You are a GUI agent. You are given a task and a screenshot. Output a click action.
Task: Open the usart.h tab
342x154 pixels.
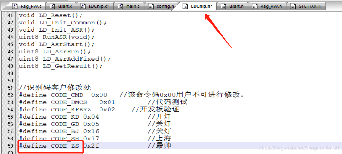pyautogui.click(x=233, y=6)
